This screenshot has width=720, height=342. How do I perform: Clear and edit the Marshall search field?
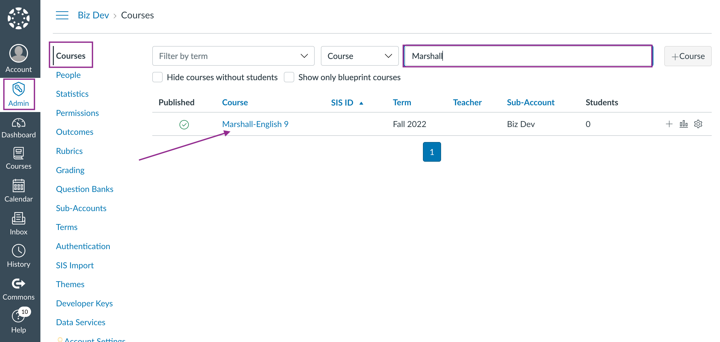coord(528,56)
